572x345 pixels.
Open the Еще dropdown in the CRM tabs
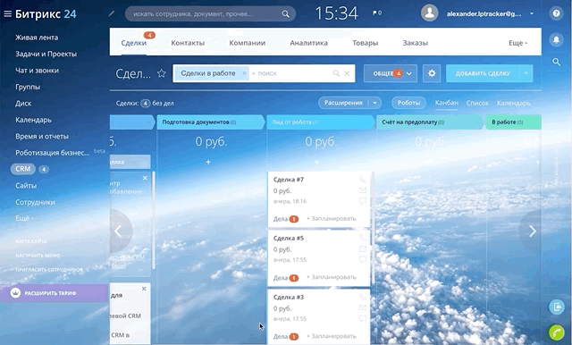518,43
